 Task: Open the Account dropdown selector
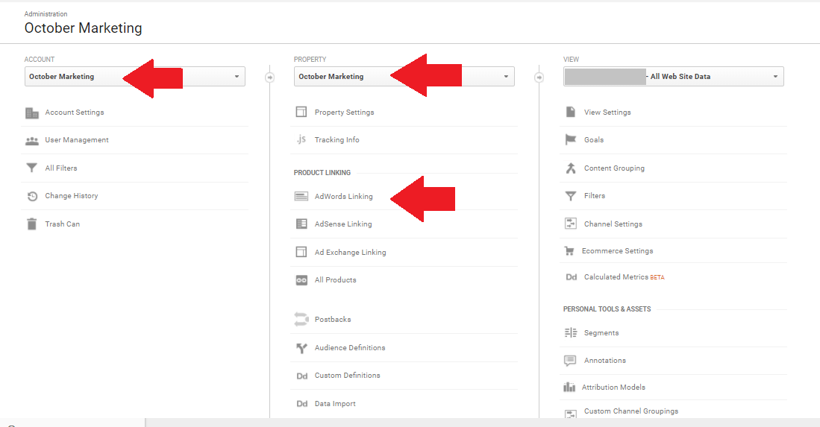(135, 76)
